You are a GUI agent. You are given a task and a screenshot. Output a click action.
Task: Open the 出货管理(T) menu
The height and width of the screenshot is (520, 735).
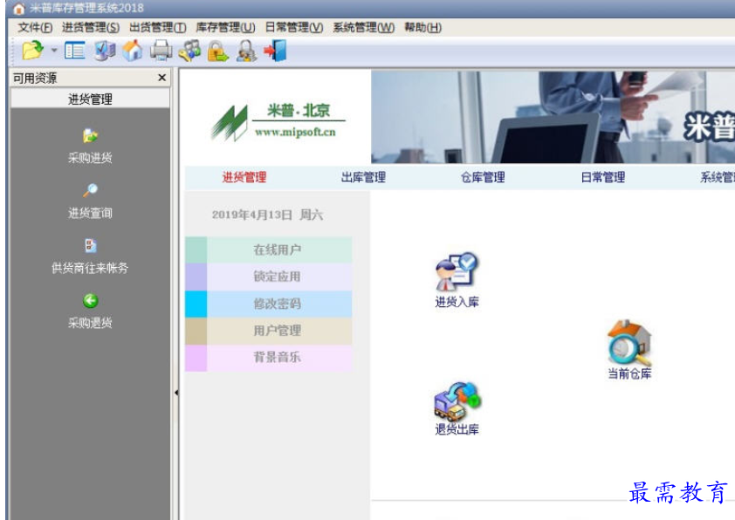[x=158, y=28]
